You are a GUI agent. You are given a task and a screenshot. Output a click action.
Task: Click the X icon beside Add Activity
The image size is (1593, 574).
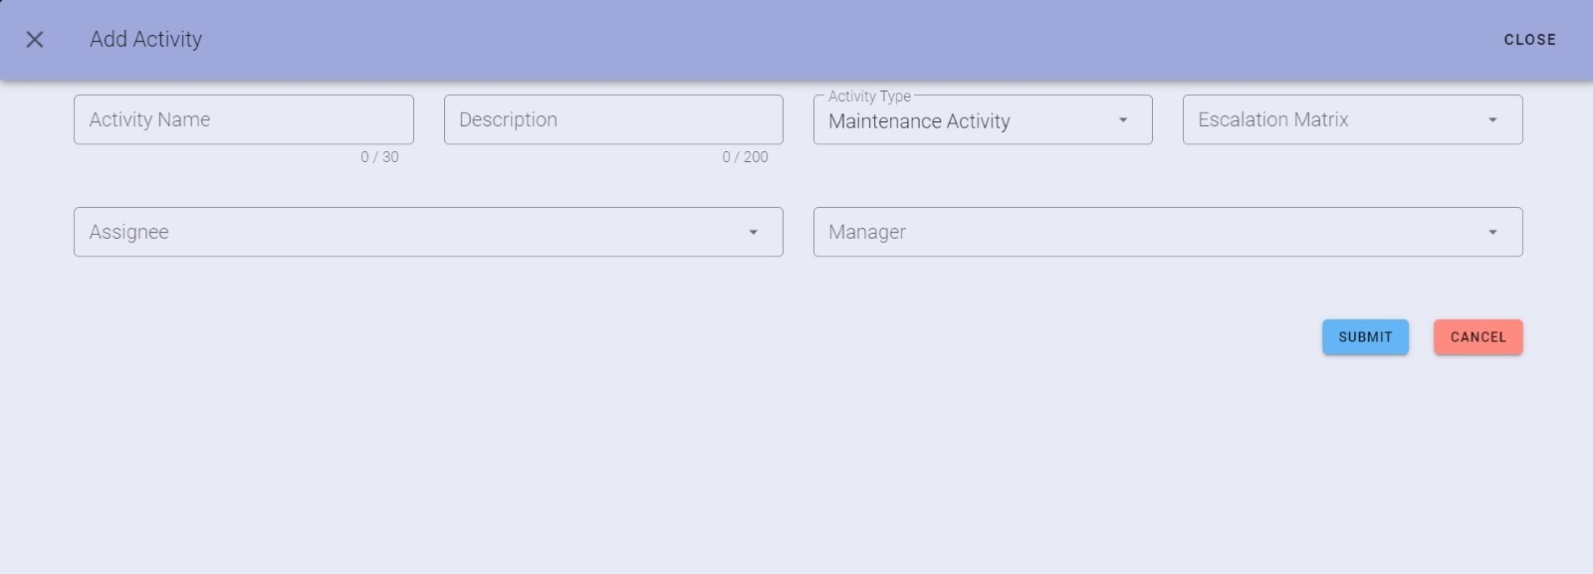35,40
